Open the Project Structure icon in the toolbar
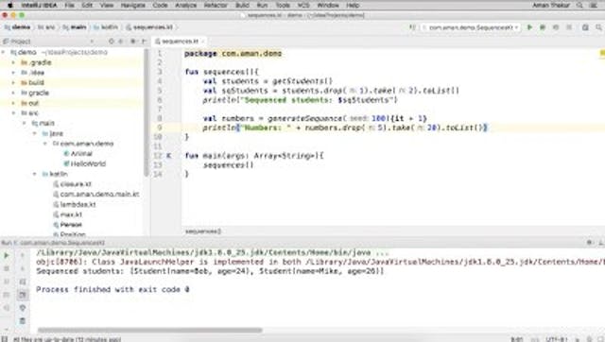This screenshot has width=605, height=342. (x=585, y=27)
